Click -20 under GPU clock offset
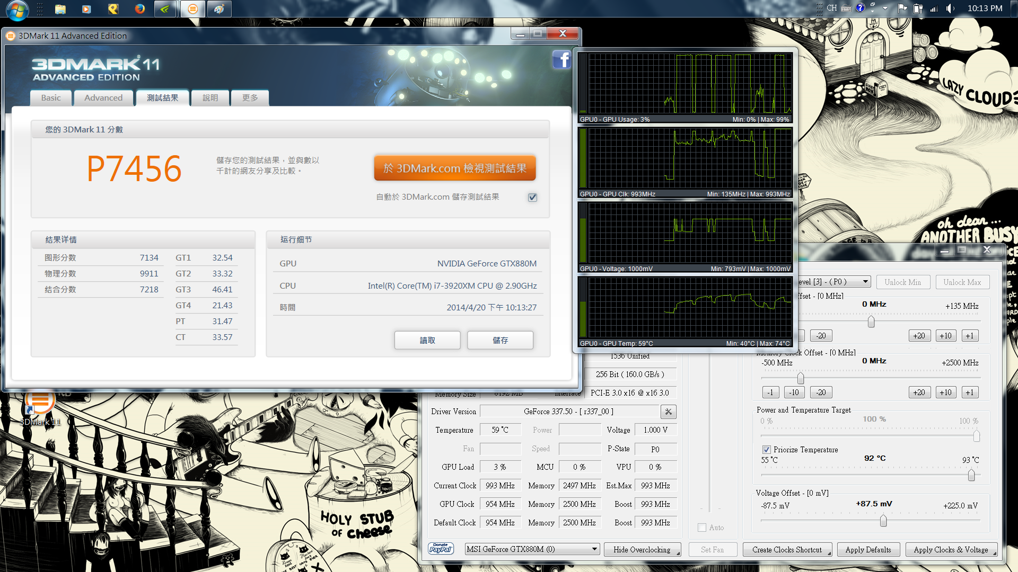The height and width of the screenshot is (572, 1018). [821, 336]
